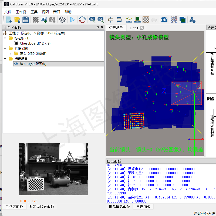This screenshot has width=216, height=216.
Task: Click the camera zoom-in icon
Action: pyautogui.click(x=92, y=19)
